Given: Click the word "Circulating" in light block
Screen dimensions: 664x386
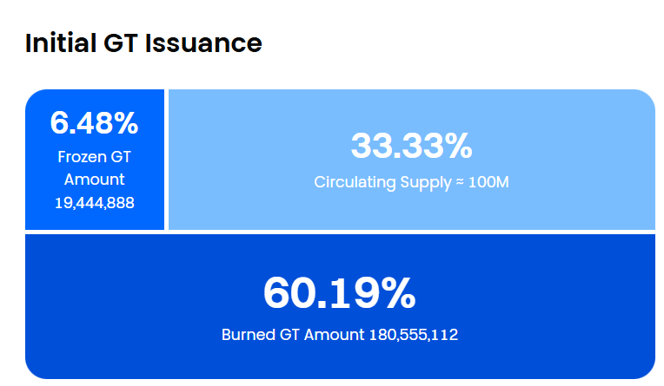Looking at the screenshot, I should point(350,182).
